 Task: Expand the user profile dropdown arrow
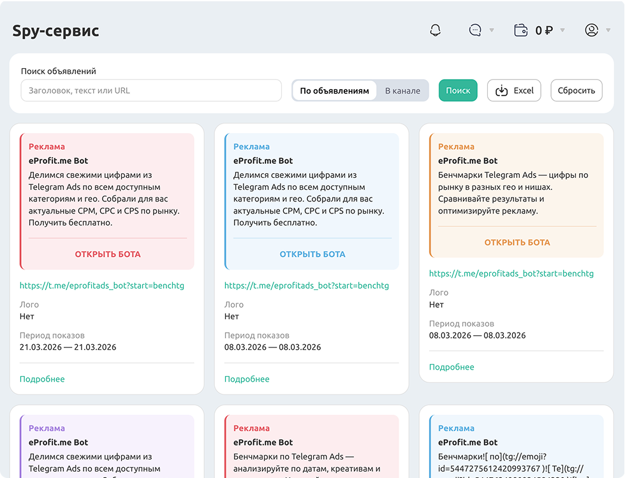(x=608, y=31)
